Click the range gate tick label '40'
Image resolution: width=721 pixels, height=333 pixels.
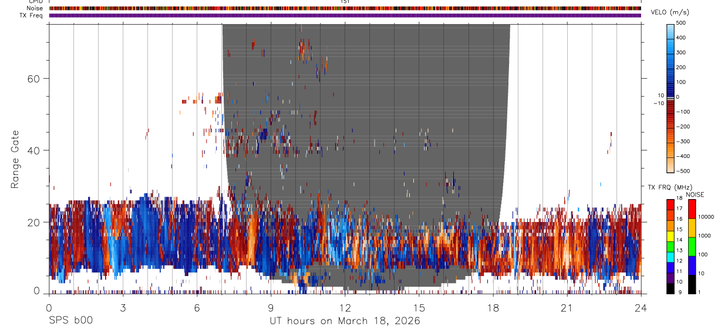click(33, 150)
